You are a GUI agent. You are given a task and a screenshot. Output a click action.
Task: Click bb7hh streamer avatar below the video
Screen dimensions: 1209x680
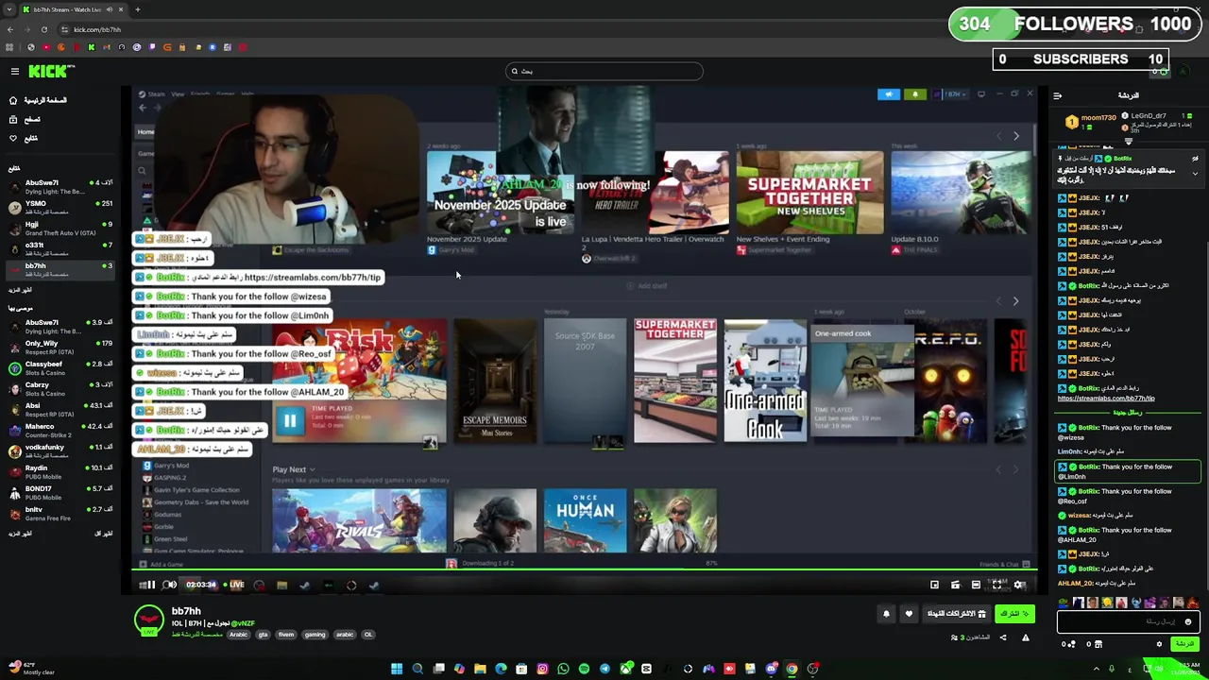[148, 620]
